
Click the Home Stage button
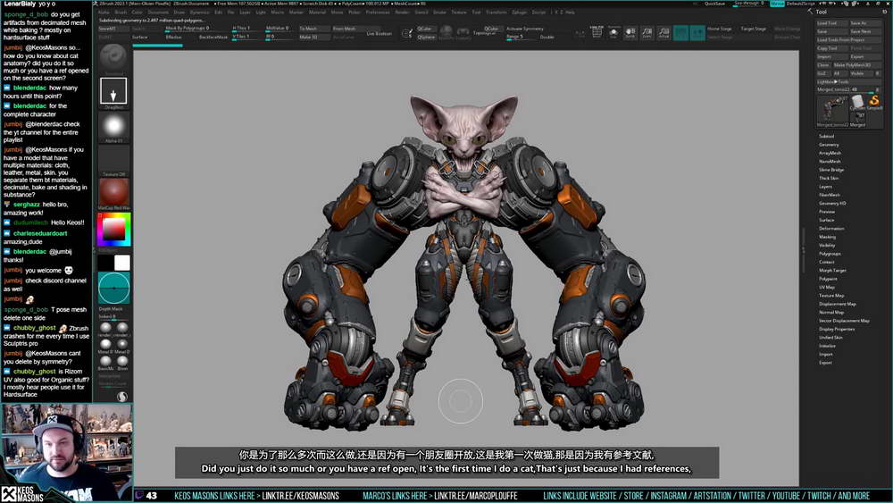point(719,29)
